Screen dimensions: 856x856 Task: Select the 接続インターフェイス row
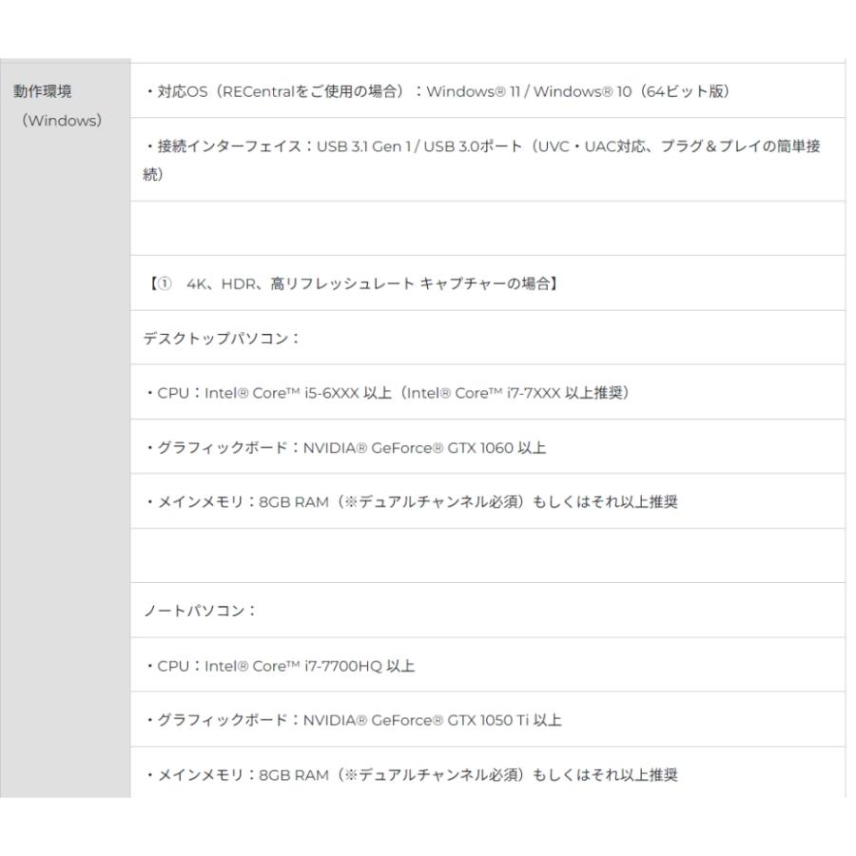pyautogui.click(x=476, y=162)
